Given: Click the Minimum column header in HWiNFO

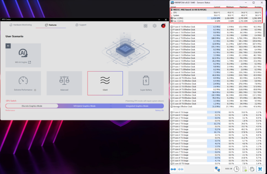Looking at the screenshot, I should click(x=230, y=7).
